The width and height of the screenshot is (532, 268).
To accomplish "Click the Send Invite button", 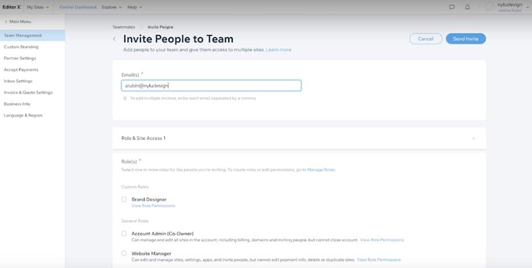I will [465, 38].
